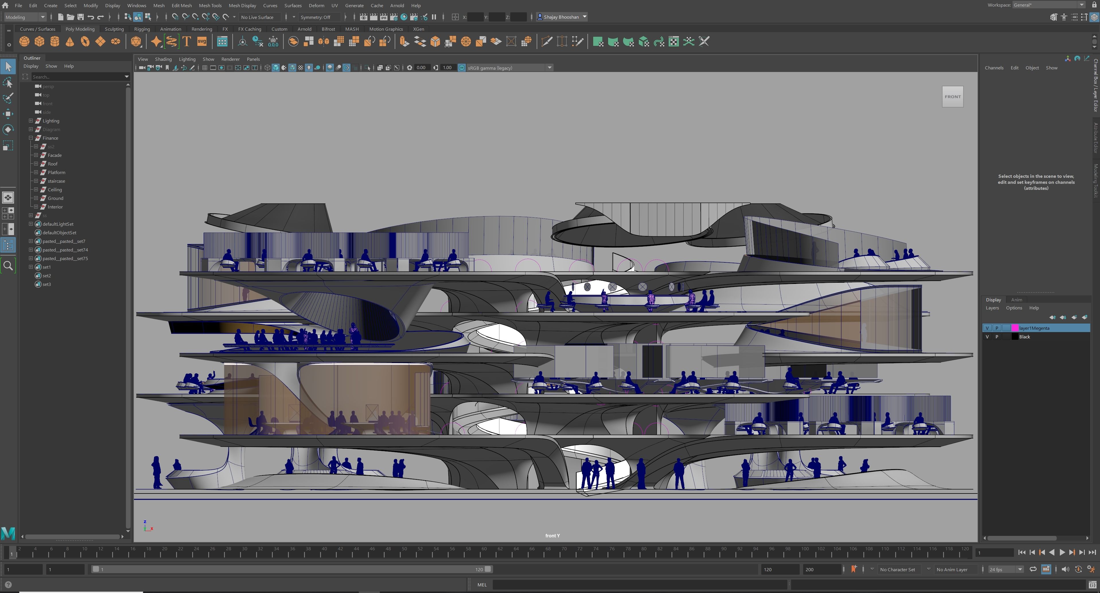Activate the Lasso selection tool
Image resolution: width=1100 pixels, height=593 pixels.
[x=8, y=82]
